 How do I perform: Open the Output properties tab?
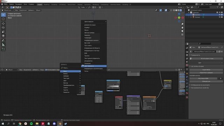point(187,55)
